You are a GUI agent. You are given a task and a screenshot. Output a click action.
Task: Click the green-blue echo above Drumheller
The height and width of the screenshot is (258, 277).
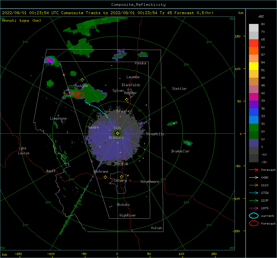(188, 143)
